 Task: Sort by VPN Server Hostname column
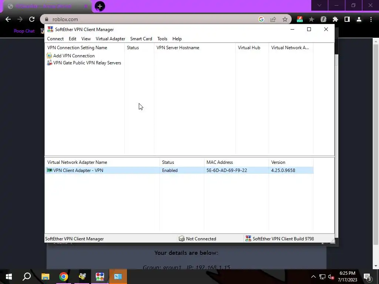click(x=195, y=48)
